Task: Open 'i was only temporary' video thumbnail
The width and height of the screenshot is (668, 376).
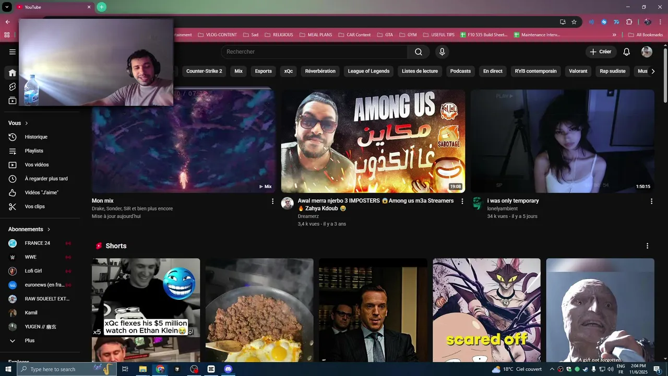Action: [x=563, y=141]
